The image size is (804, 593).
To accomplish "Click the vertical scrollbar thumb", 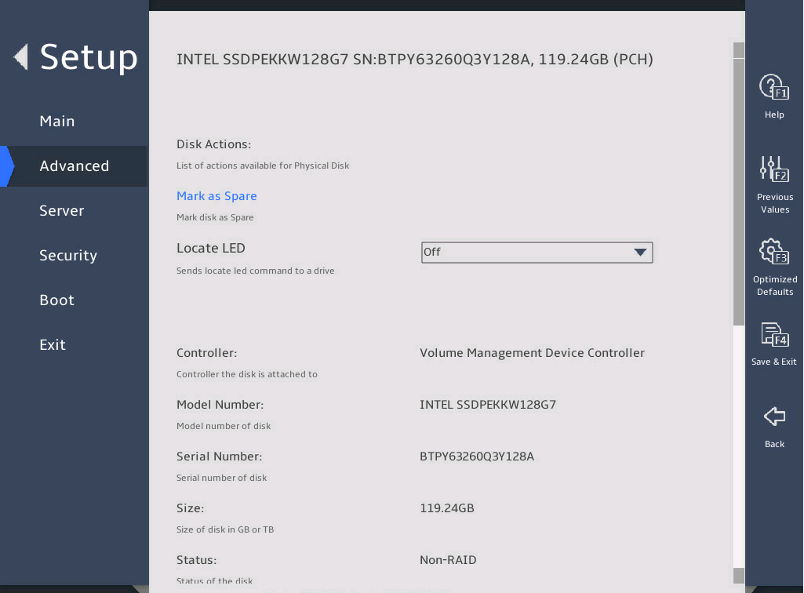I will (739, 191).
